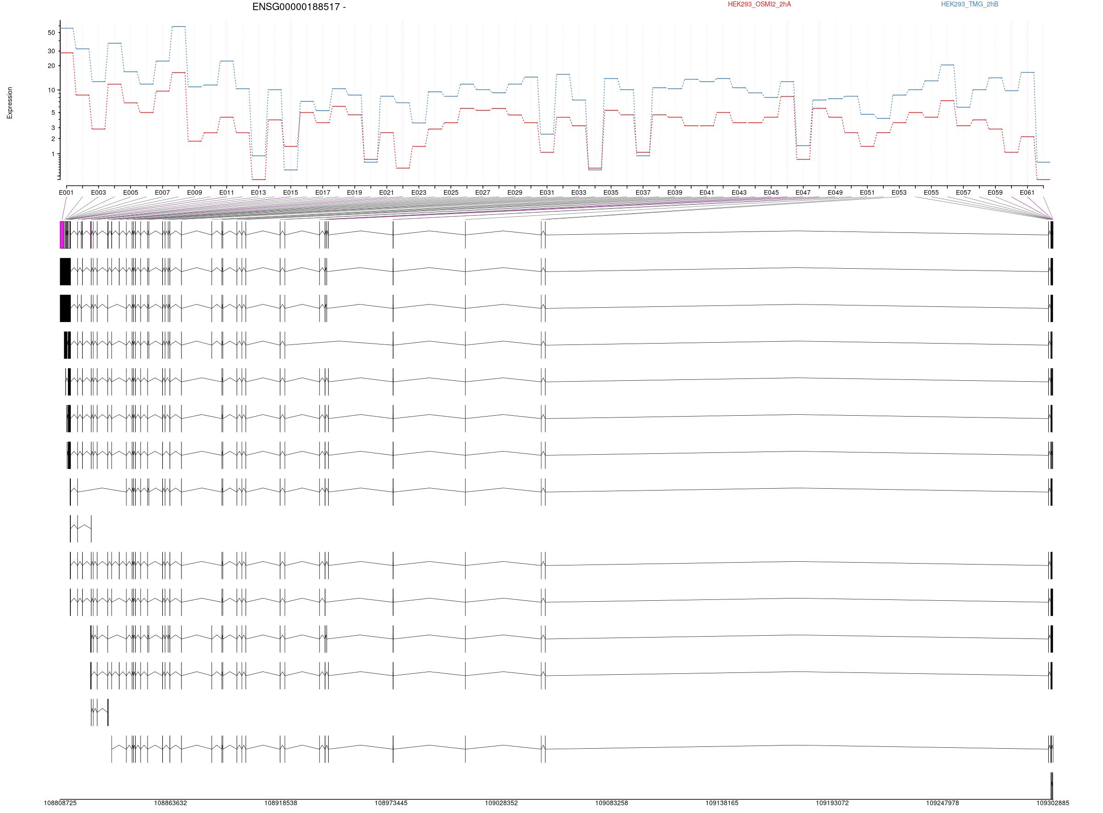Click exon label E019
The height and width of the screenshot is (813, 1103).
(x=354, y=193)
